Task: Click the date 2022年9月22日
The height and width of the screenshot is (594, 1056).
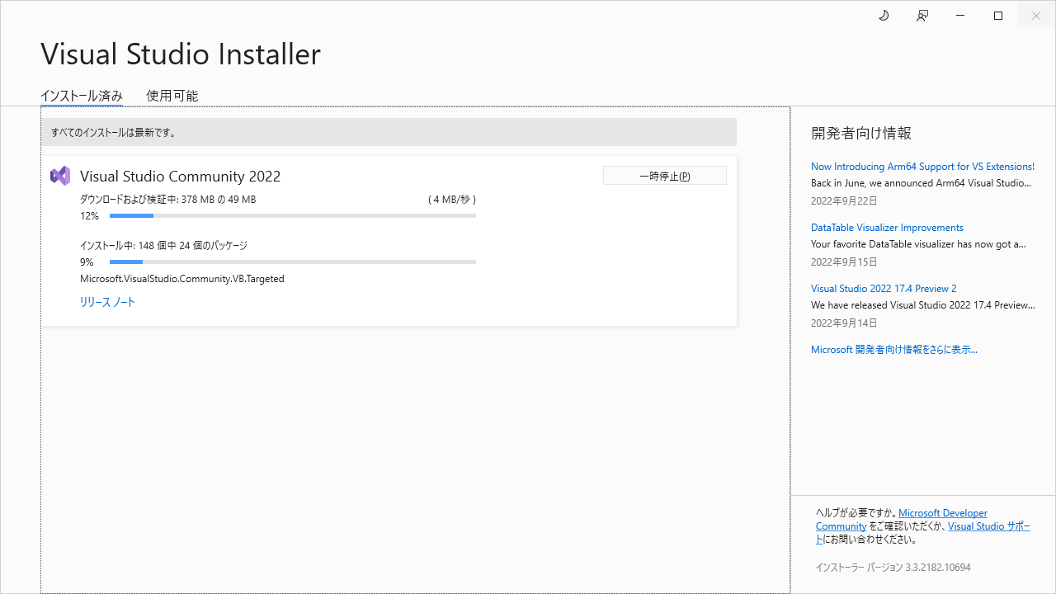Action: pos(844,201)
